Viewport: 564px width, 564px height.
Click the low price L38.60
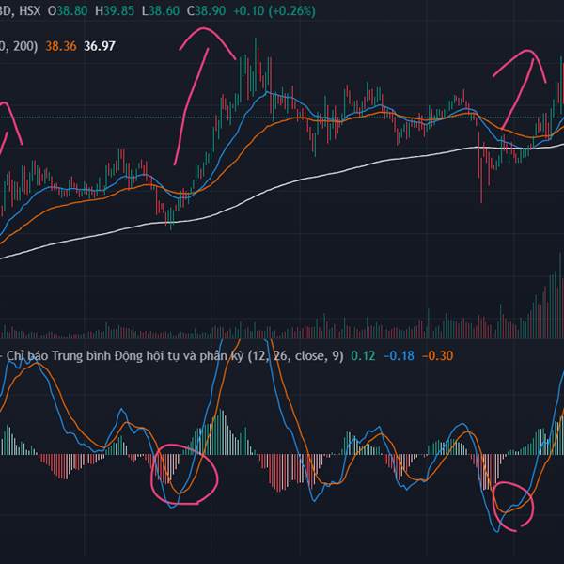[161, 10]
